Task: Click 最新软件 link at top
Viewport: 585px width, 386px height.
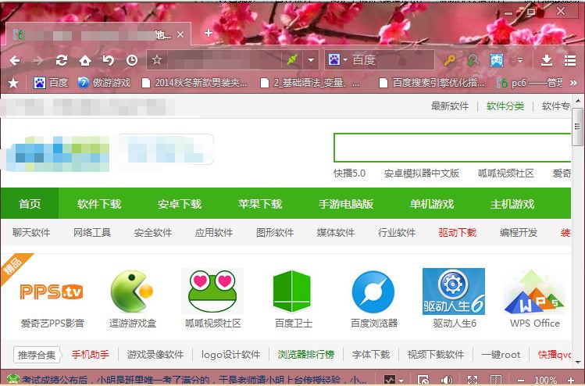Action: [450, 106]
